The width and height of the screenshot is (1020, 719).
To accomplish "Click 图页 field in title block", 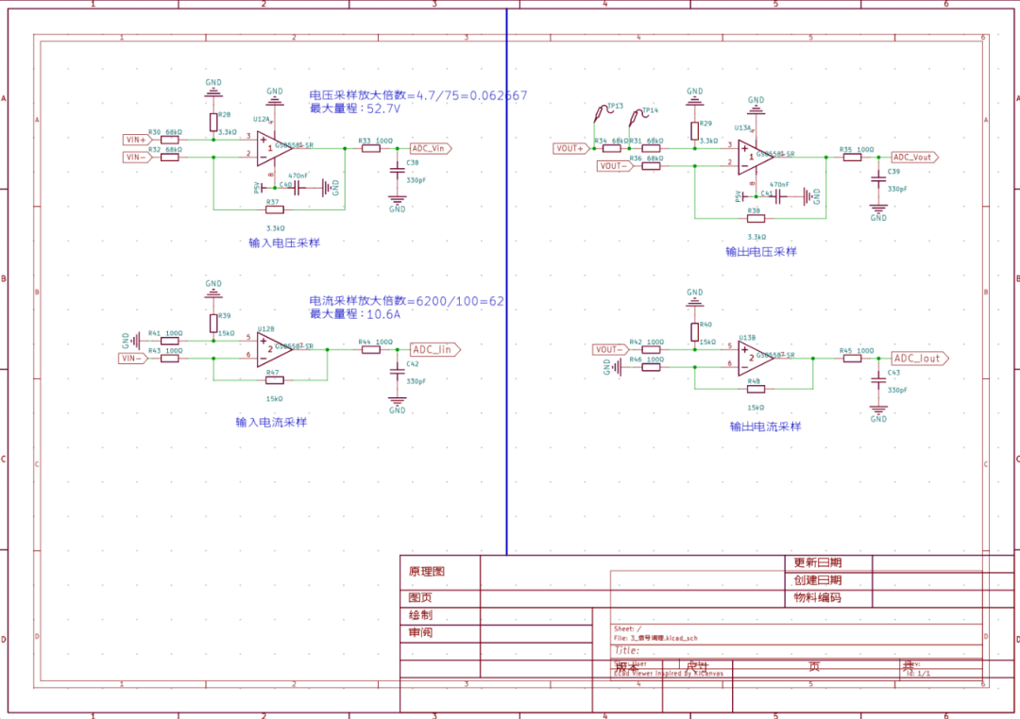I will pyautogui.click(x=420, y=597).
